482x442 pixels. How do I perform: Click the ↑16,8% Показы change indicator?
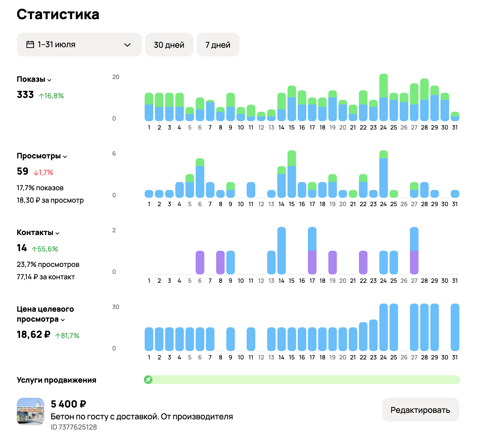[x=51, y=96]
